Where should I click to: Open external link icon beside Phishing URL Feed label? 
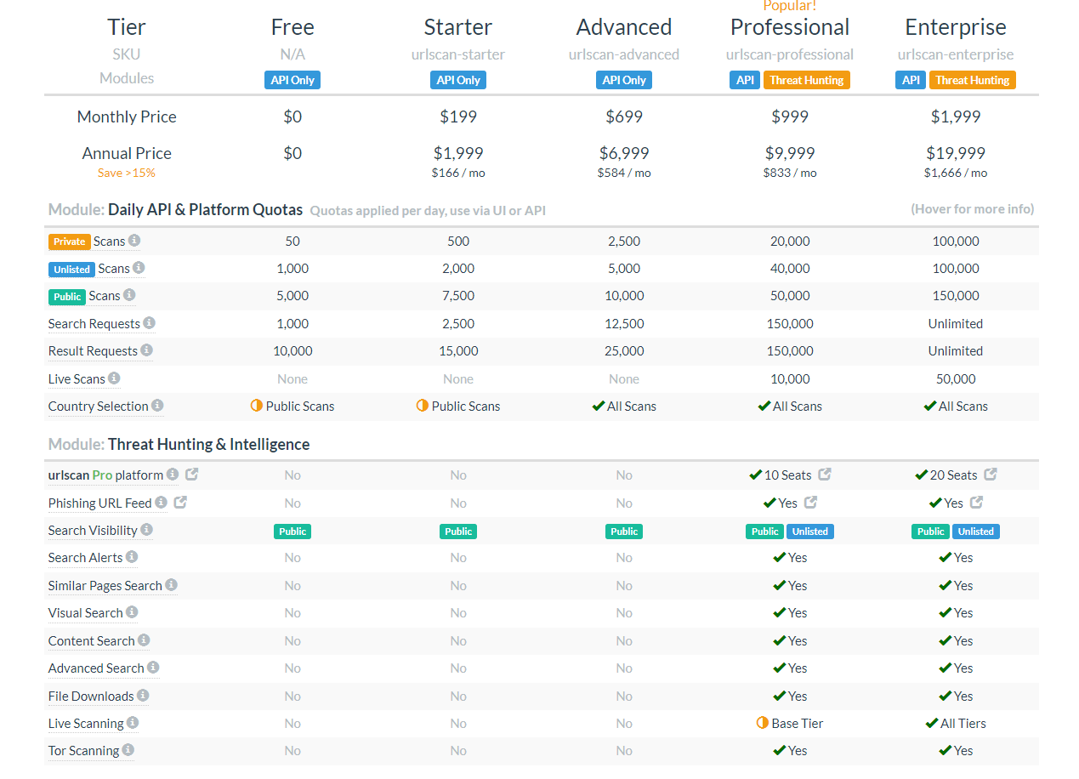click(180, 503)
